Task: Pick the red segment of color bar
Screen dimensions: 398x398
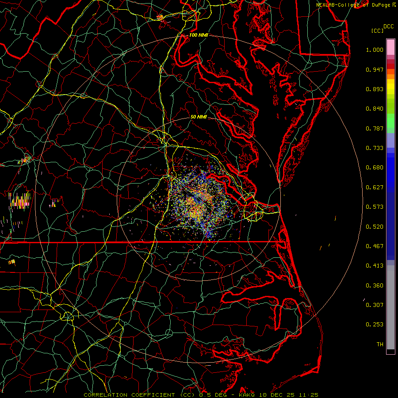Action: (390, 66)
